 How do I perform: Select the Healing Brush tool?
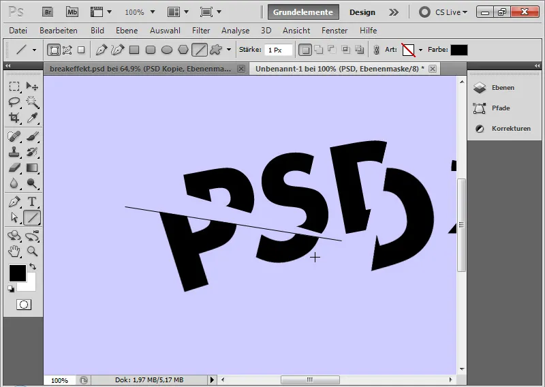(14, 136)
